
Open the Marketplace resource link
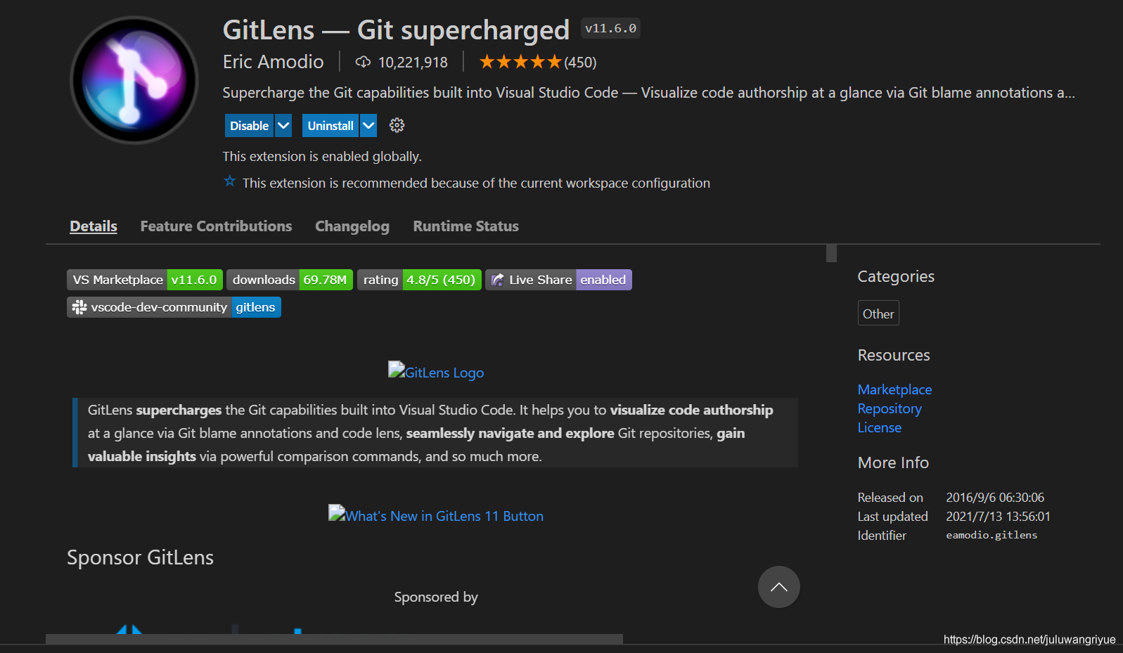894,389
